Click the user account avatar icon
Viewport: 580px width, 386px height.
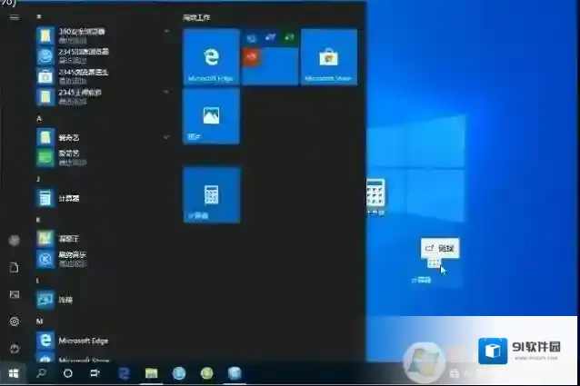[14, 241]
